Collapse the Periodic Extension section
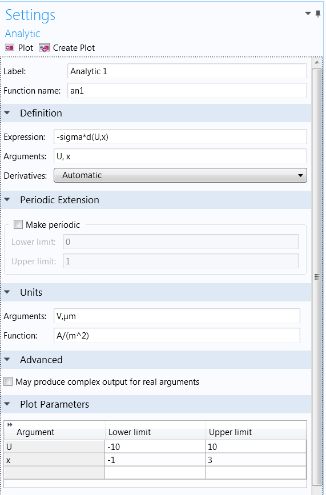326x495 pixels. click(x=7, y=200)
